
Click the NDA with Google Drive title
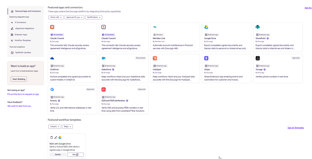60,144
